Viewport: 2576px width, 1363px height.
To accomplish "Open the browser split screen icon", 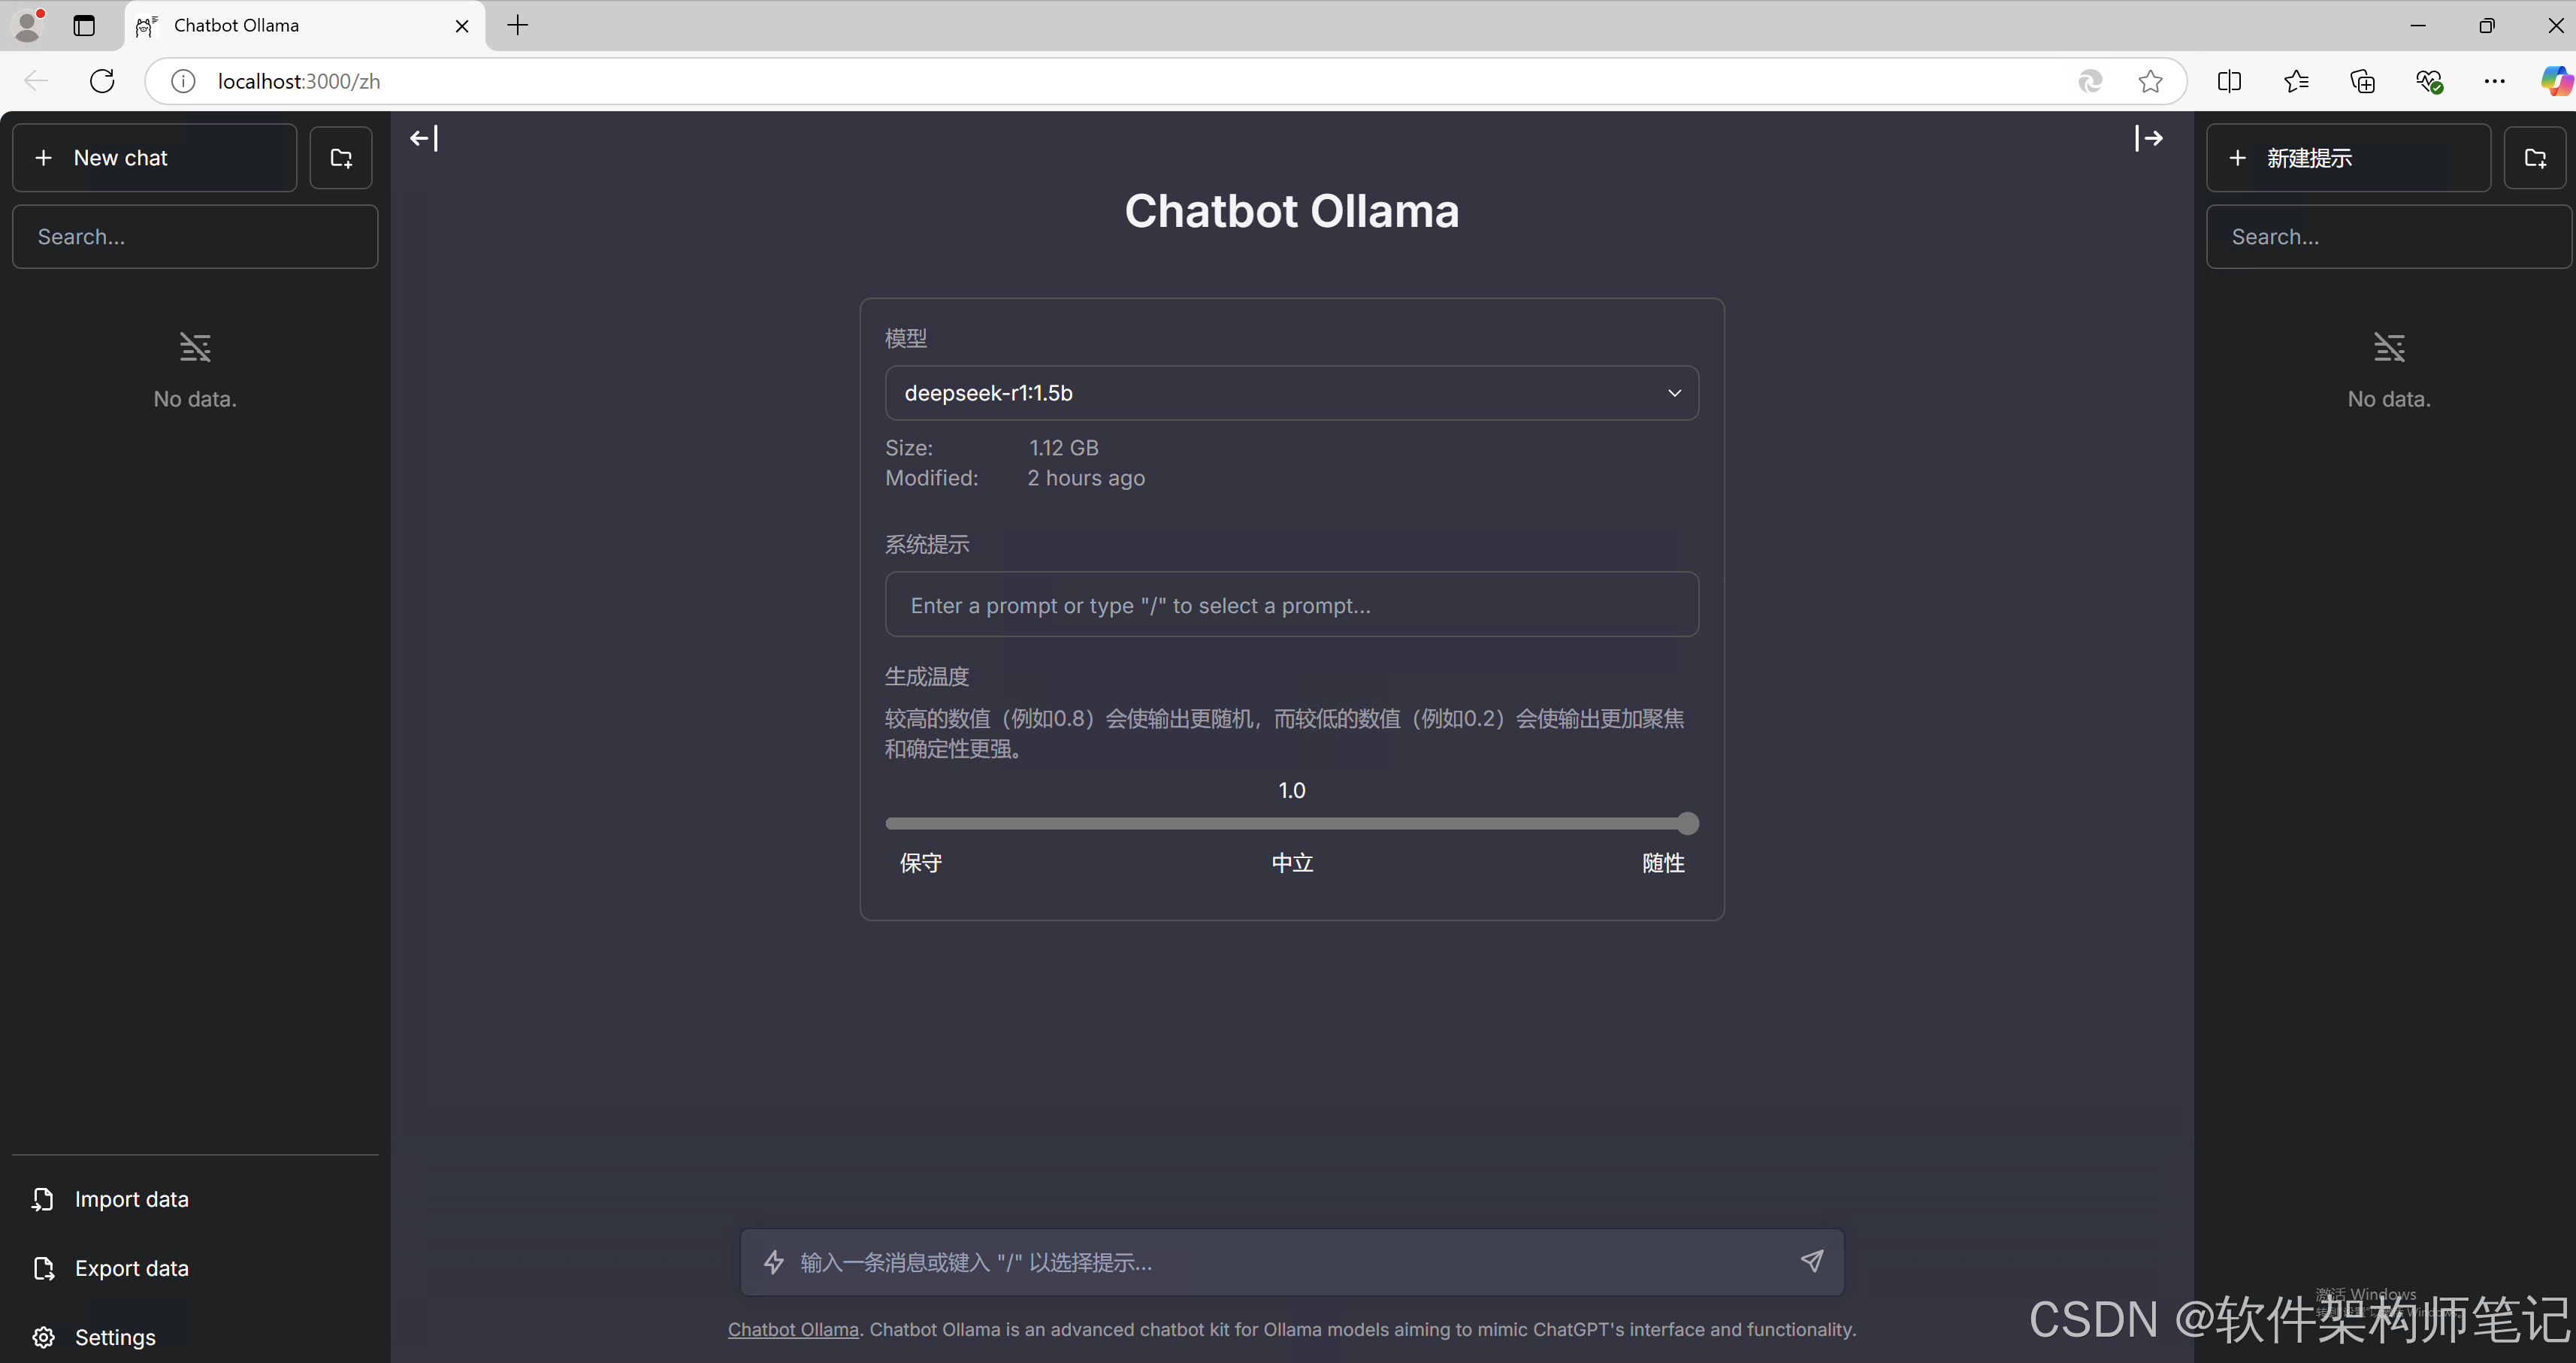I will tap(2229, 81).
